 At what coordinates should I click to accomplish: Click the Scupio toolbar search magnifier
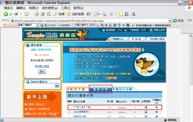click(x=42, y=25)
